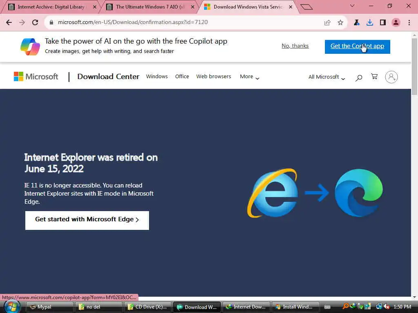Open the Windows Start orb
Screen dimensions: 418x313
pyautogui.click(x=12, y=306)
